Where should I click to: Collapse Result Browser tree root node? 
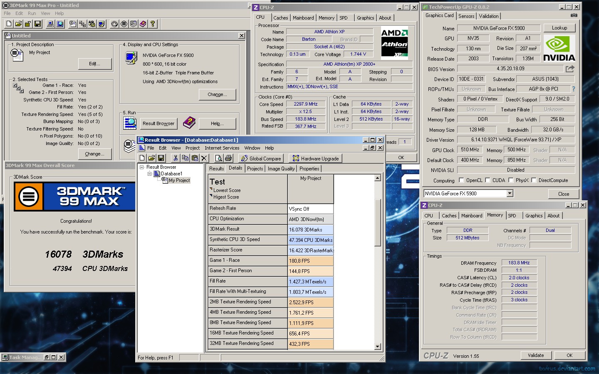(142, 167)
